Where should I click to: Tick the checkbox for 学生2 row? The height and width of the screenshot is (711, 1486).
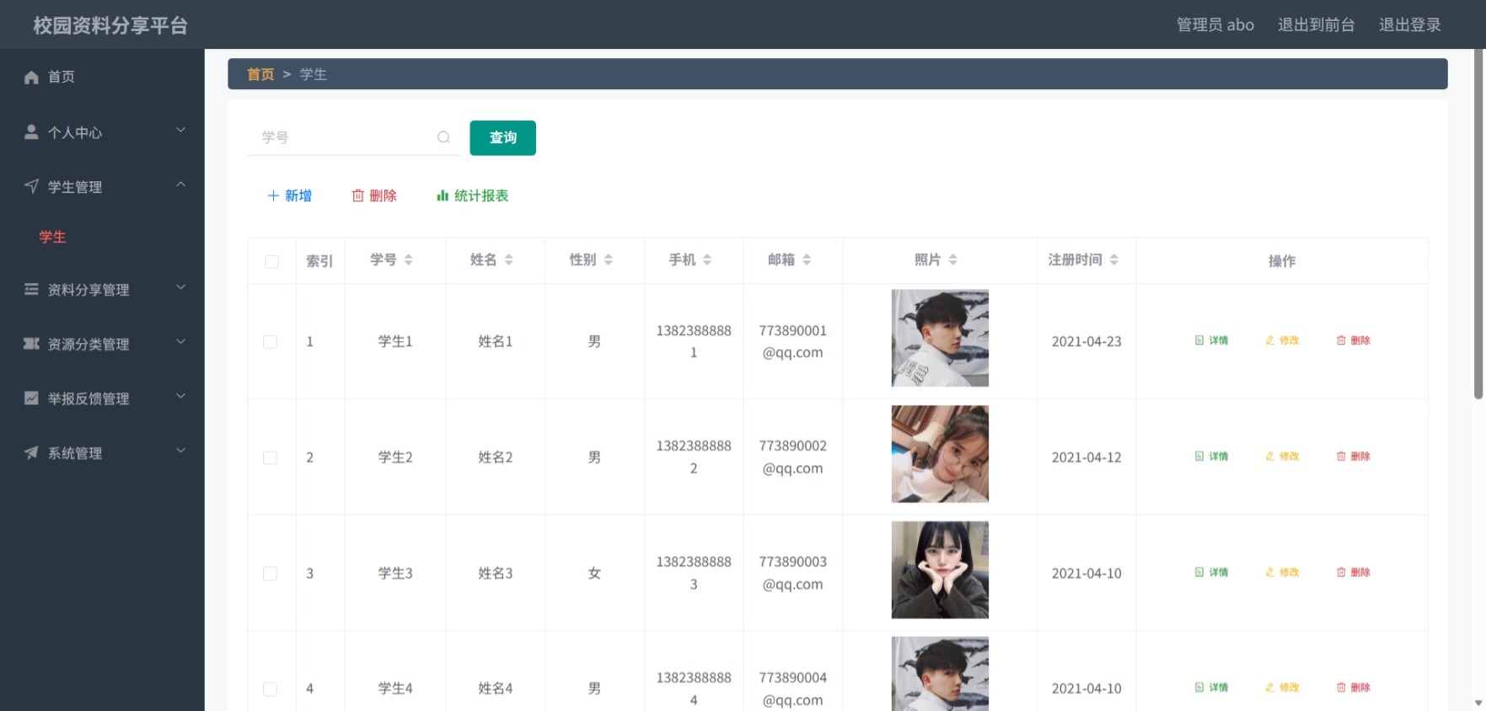point(270,457)
